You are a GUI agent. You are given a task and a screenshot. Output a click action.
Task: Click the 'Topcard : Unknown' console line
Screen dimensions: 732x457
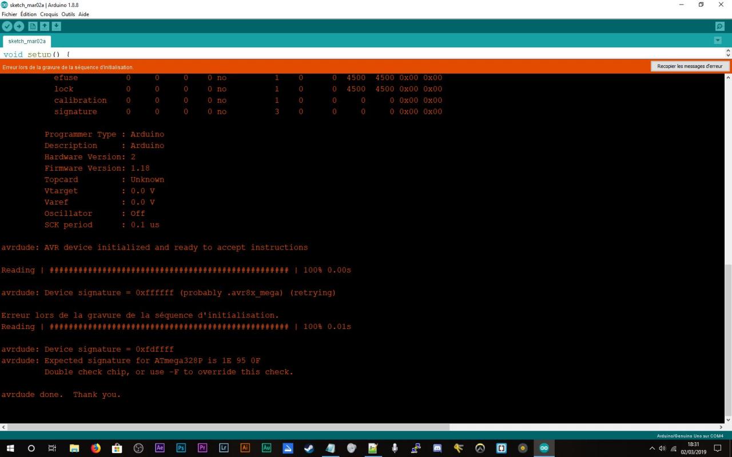104,179
